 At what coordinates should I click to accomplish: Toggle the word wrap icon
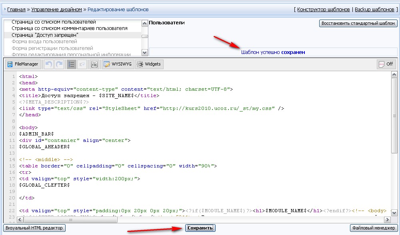[82, 64]
